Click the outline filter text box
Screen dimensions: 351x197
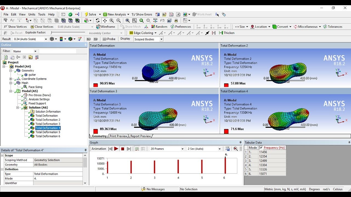pyautogui.click(x=58, y=51)
